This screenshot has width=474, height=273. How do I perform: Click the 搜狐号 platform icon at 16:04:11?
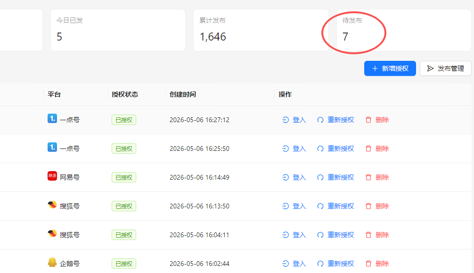pos(52,233)
